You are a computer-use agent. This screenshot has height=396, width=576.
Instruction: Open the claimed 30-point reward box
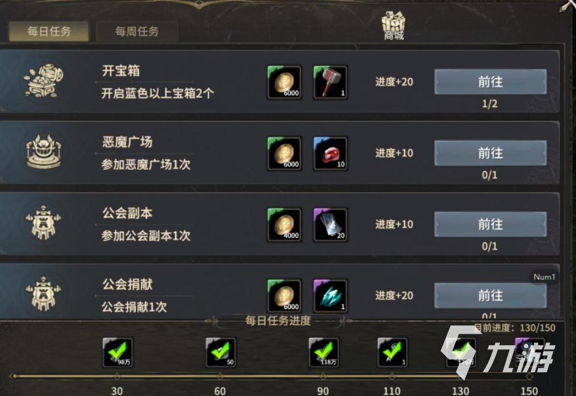click(x=118, y=352)
